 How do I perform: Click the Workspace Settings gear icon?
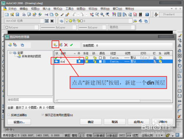[x=47, y=21]
